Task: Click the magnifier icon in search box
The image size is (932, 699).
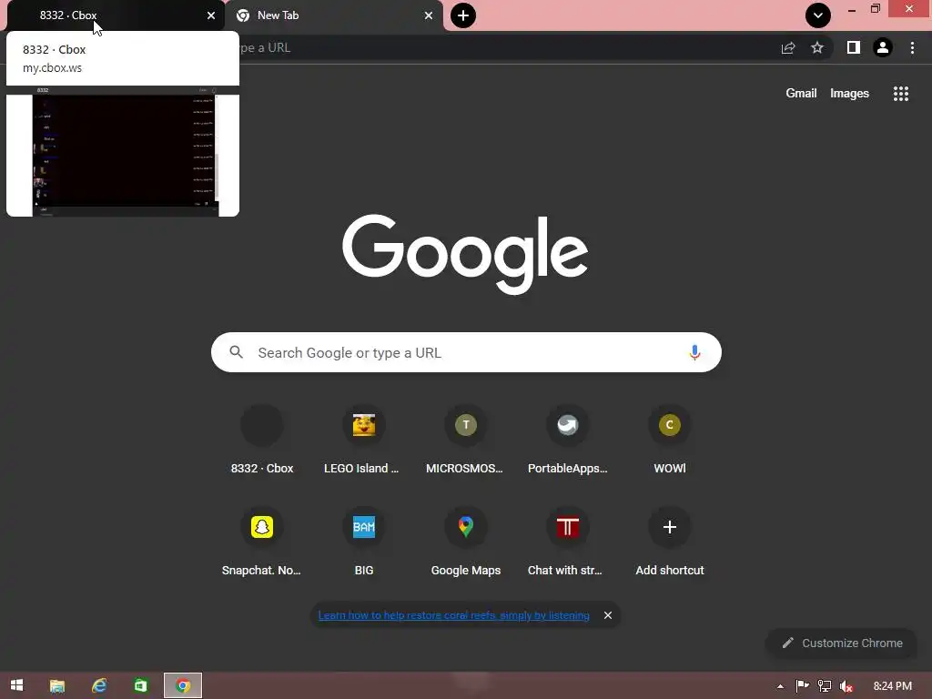Action: [236, 352]
